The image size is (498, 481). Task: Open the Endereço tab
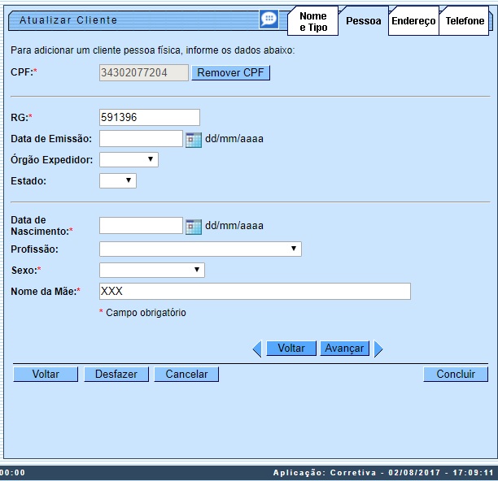tap(413, 22)
